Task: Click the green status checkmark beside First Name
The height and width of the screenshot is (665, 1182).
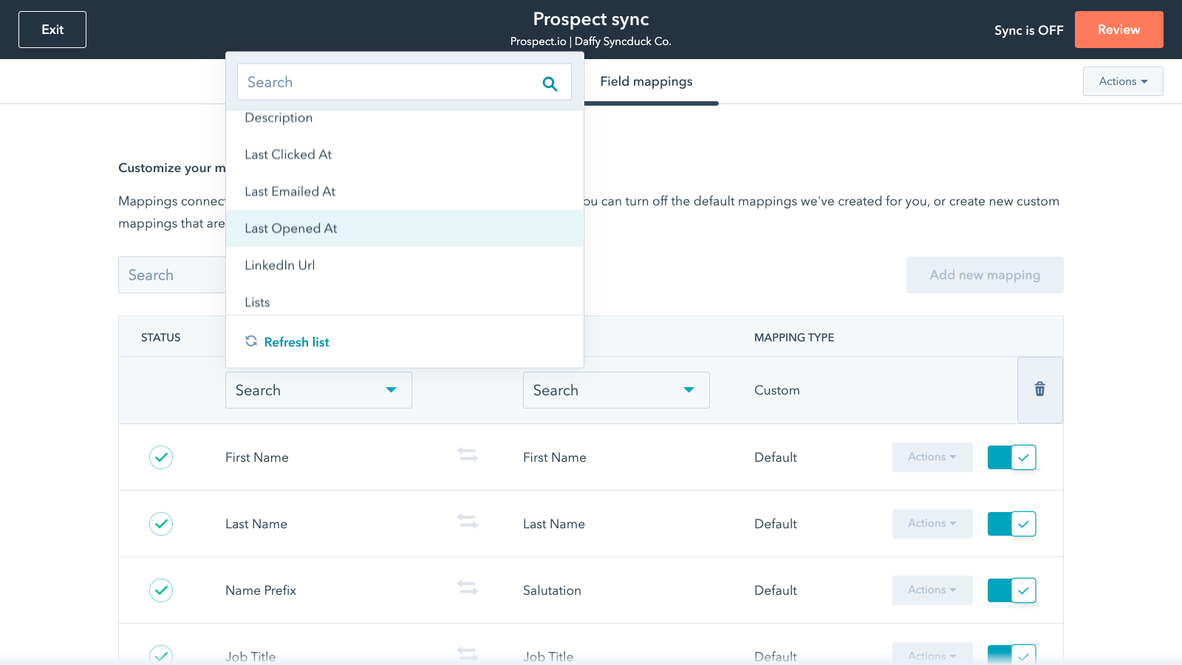Action: (x=161, y=457)
